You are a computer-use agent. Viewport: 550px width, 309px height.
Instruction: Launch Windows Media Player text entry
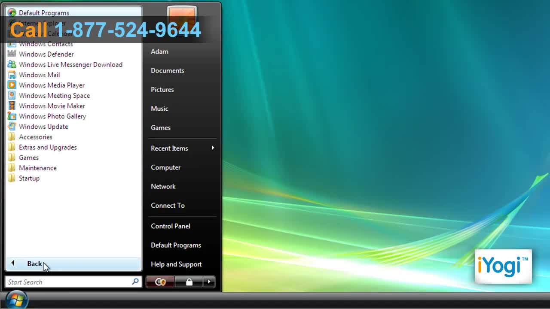point(52,85)
